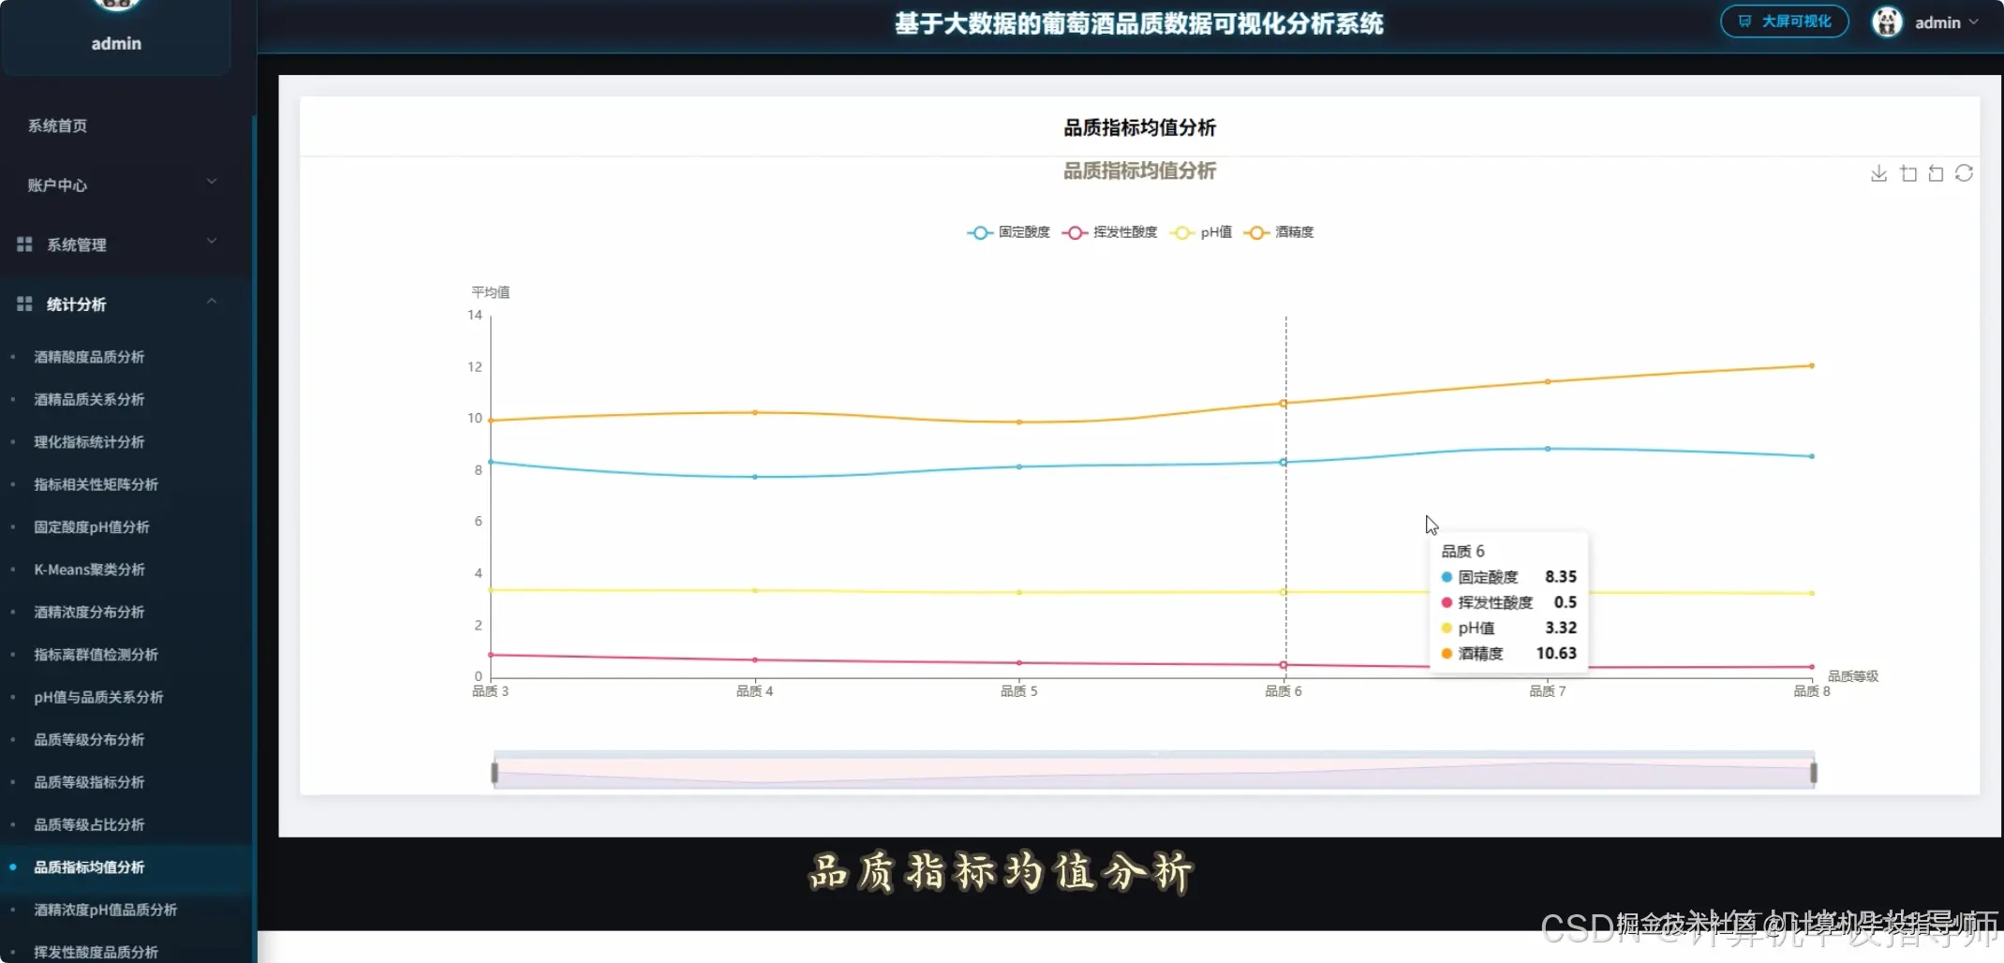Toggle the 固定酸度 legend series
The width and height of the screenshot is (2004, 963).
point(1009,232)
